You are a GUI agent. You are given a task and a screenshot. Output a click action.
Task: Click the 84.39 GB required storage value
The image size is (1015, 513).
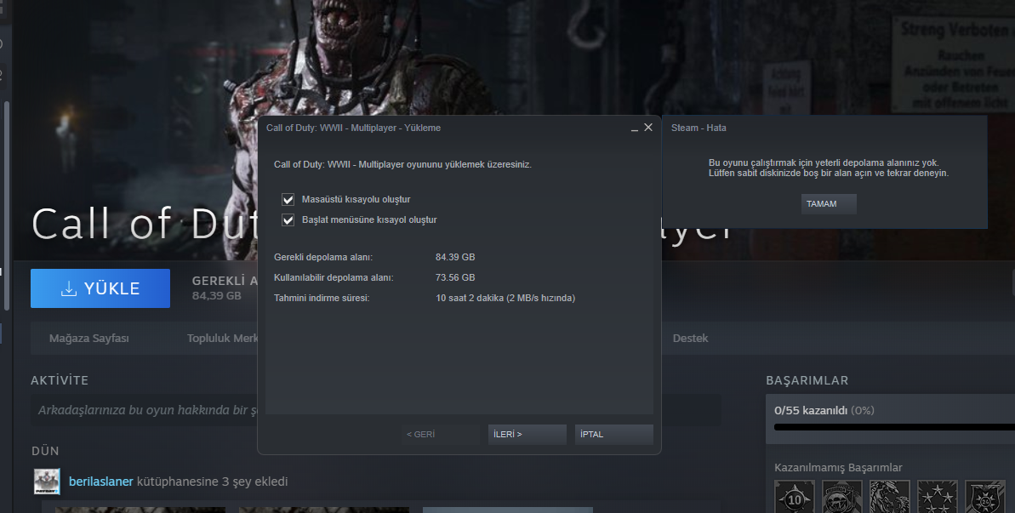(455, 257)
